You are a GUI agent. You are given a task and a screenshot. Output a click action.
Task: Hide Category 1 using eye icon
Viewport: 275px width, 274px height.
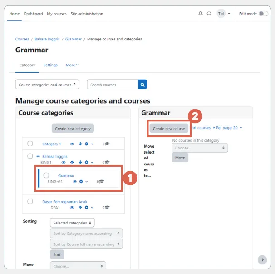pos(72,144)
